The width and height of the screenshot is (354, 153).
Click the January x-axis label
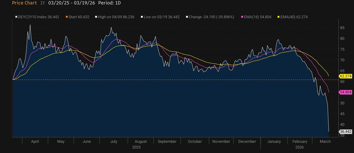pos(274,141)
